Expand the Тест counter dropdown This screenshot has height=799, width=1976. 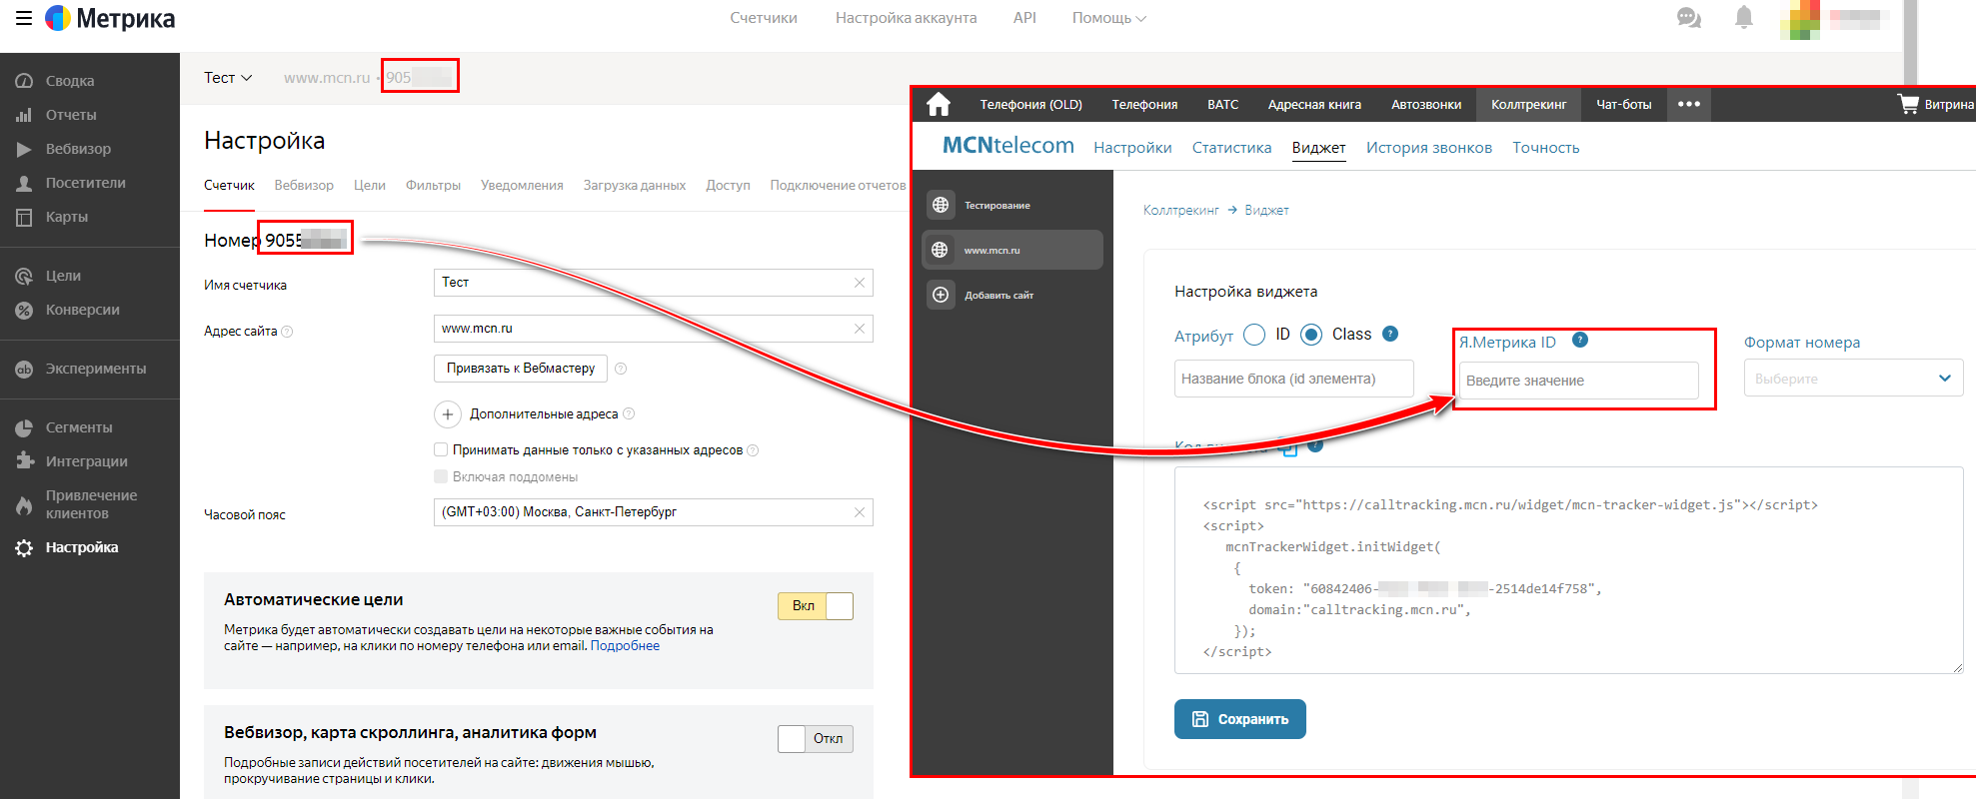[228, 78]
